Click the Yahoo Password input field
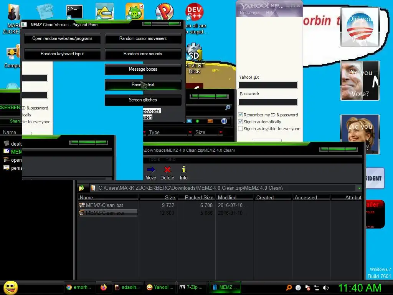393x295 pixels. pos(268,101)
